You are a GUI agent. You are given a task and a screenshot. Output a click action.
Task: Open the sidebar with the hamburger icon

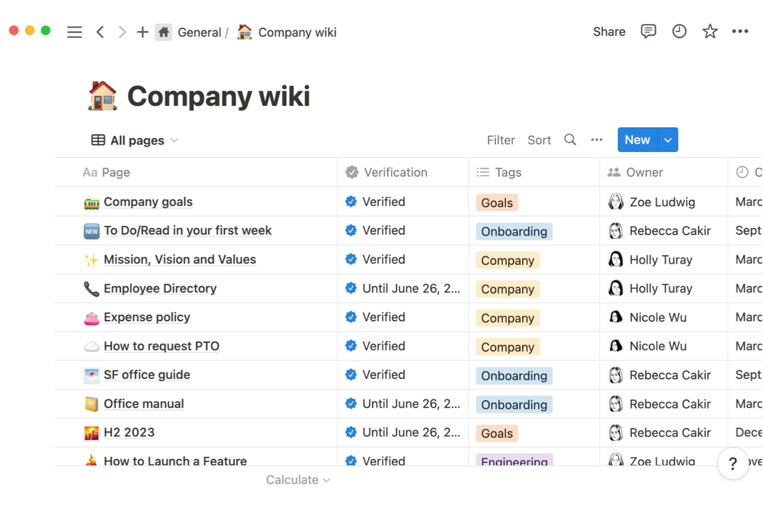[x=74, y=31]
